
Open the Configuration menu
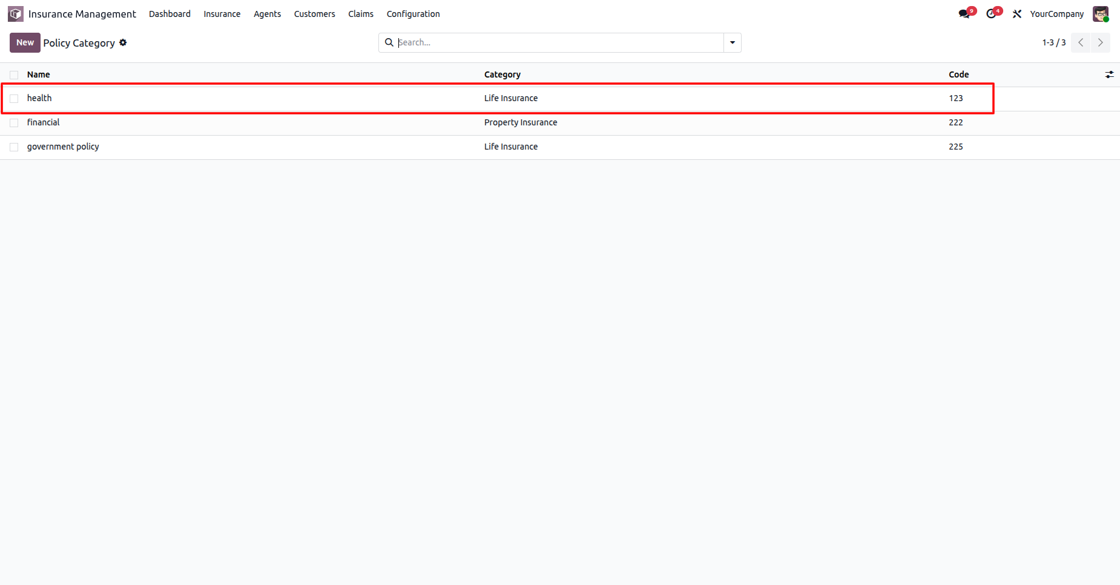(413, 14)
